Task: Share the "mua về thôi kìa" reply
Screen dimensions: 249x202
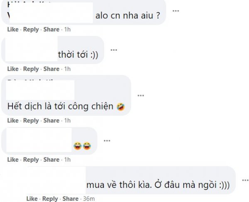Action: coord(71,199)
